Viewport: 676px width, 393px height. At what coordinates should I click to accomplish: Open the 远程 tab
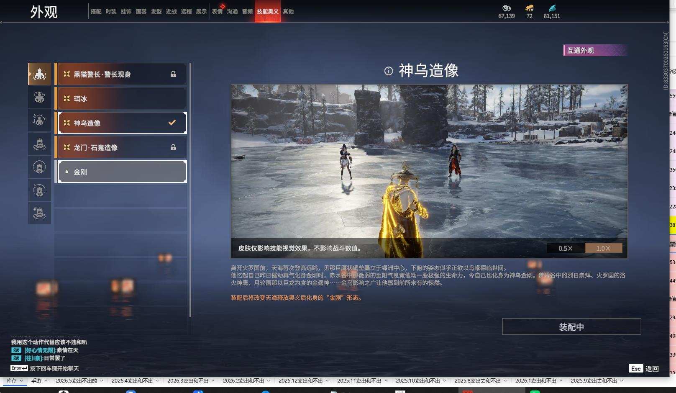[187, 12]
